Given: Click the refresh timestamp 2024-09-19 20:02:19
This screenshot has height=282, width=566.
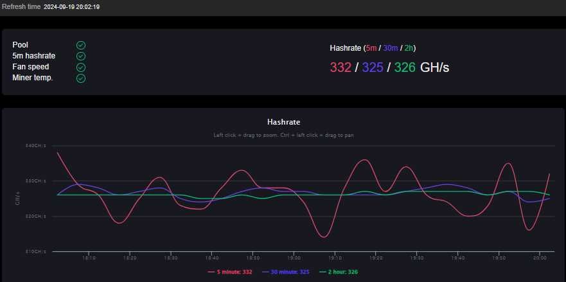Looking at the screenshot, I should point(72,7).
